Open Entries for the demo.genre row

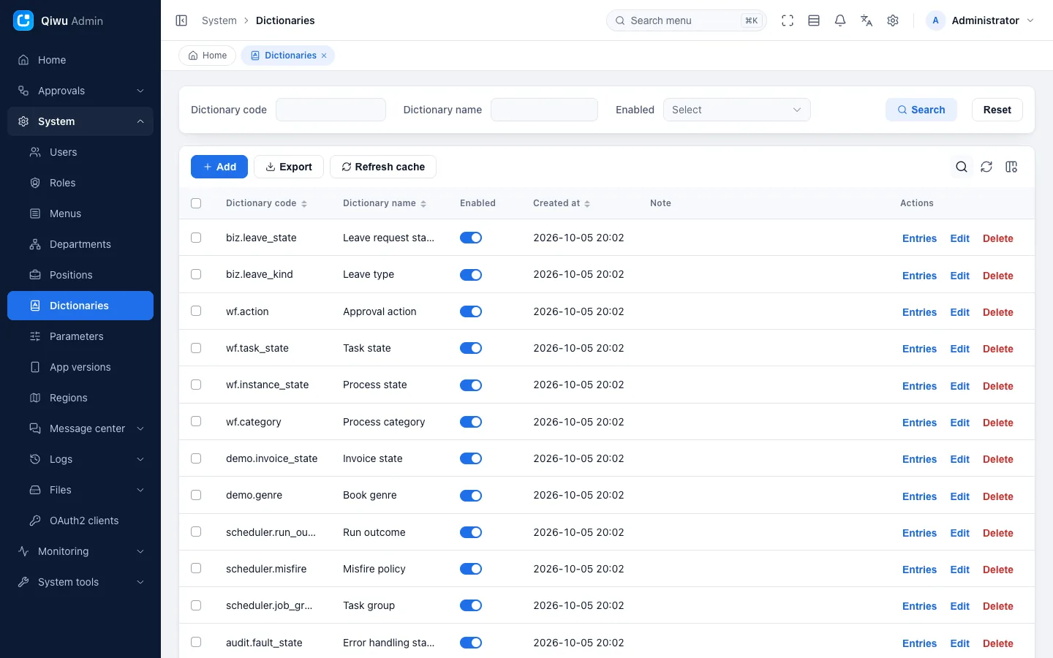tap(919, 496)
